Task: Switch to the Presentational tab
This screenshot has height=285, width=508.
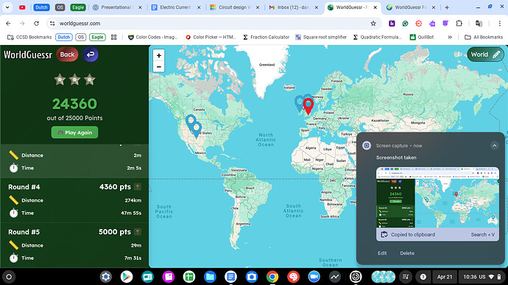Action: [x=116, y=7]
